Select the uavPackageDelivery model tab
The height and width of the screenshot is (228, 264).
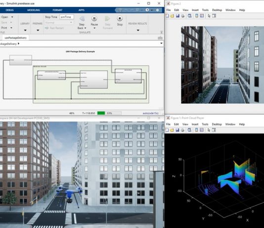15,38
